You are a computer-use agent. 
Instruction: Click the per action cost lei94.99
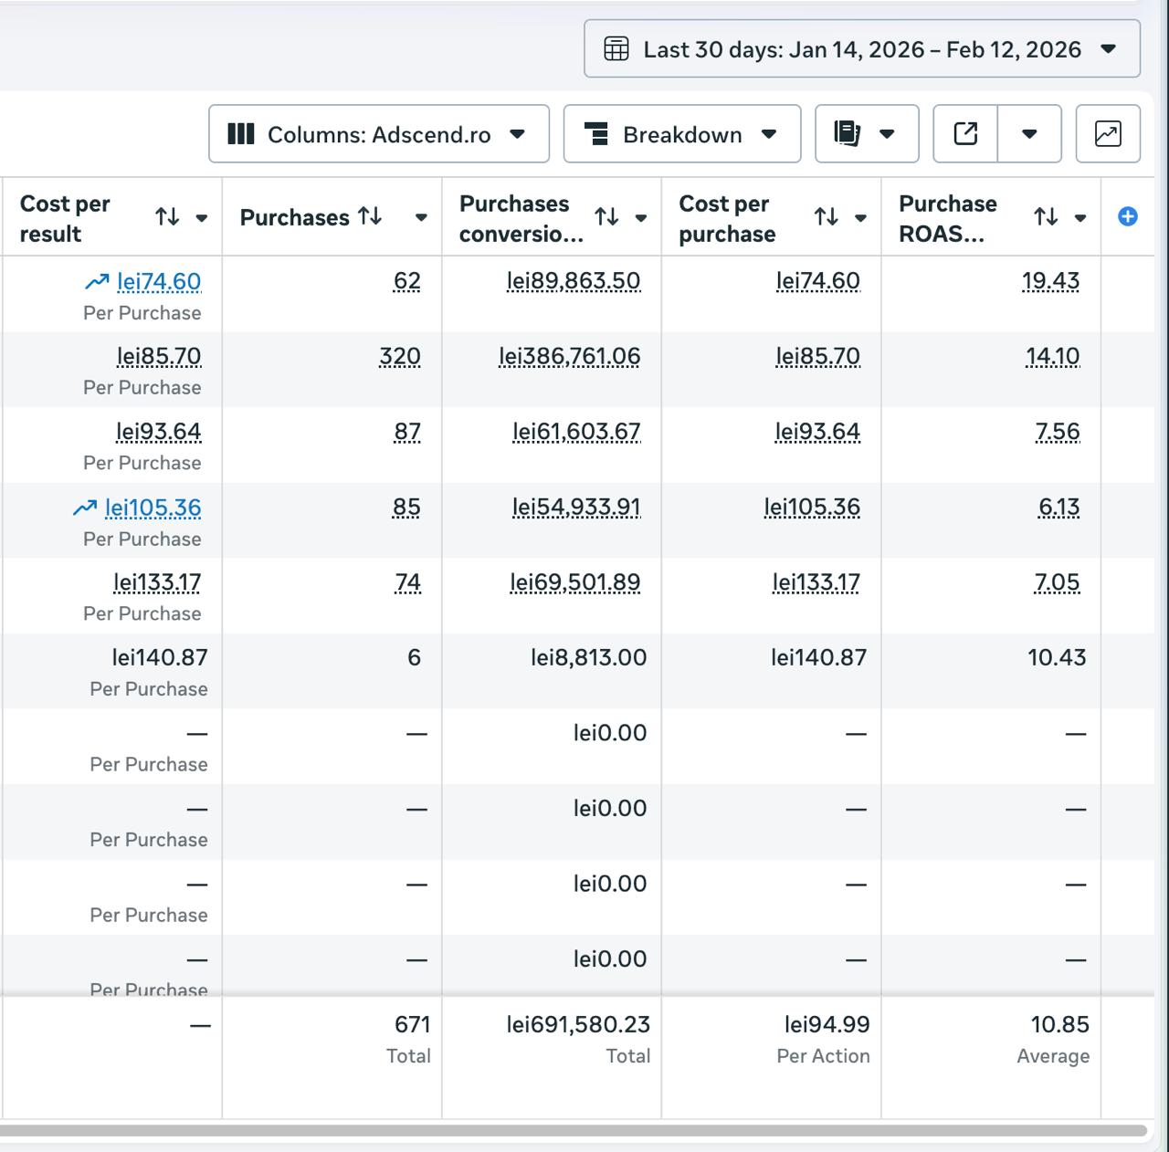click(827, 1025)
